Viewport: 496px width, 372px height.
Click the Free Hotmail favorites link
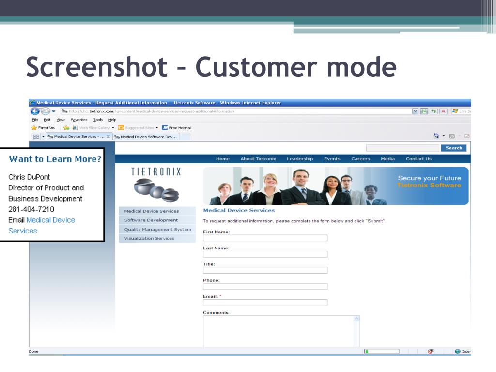point(177,128)
